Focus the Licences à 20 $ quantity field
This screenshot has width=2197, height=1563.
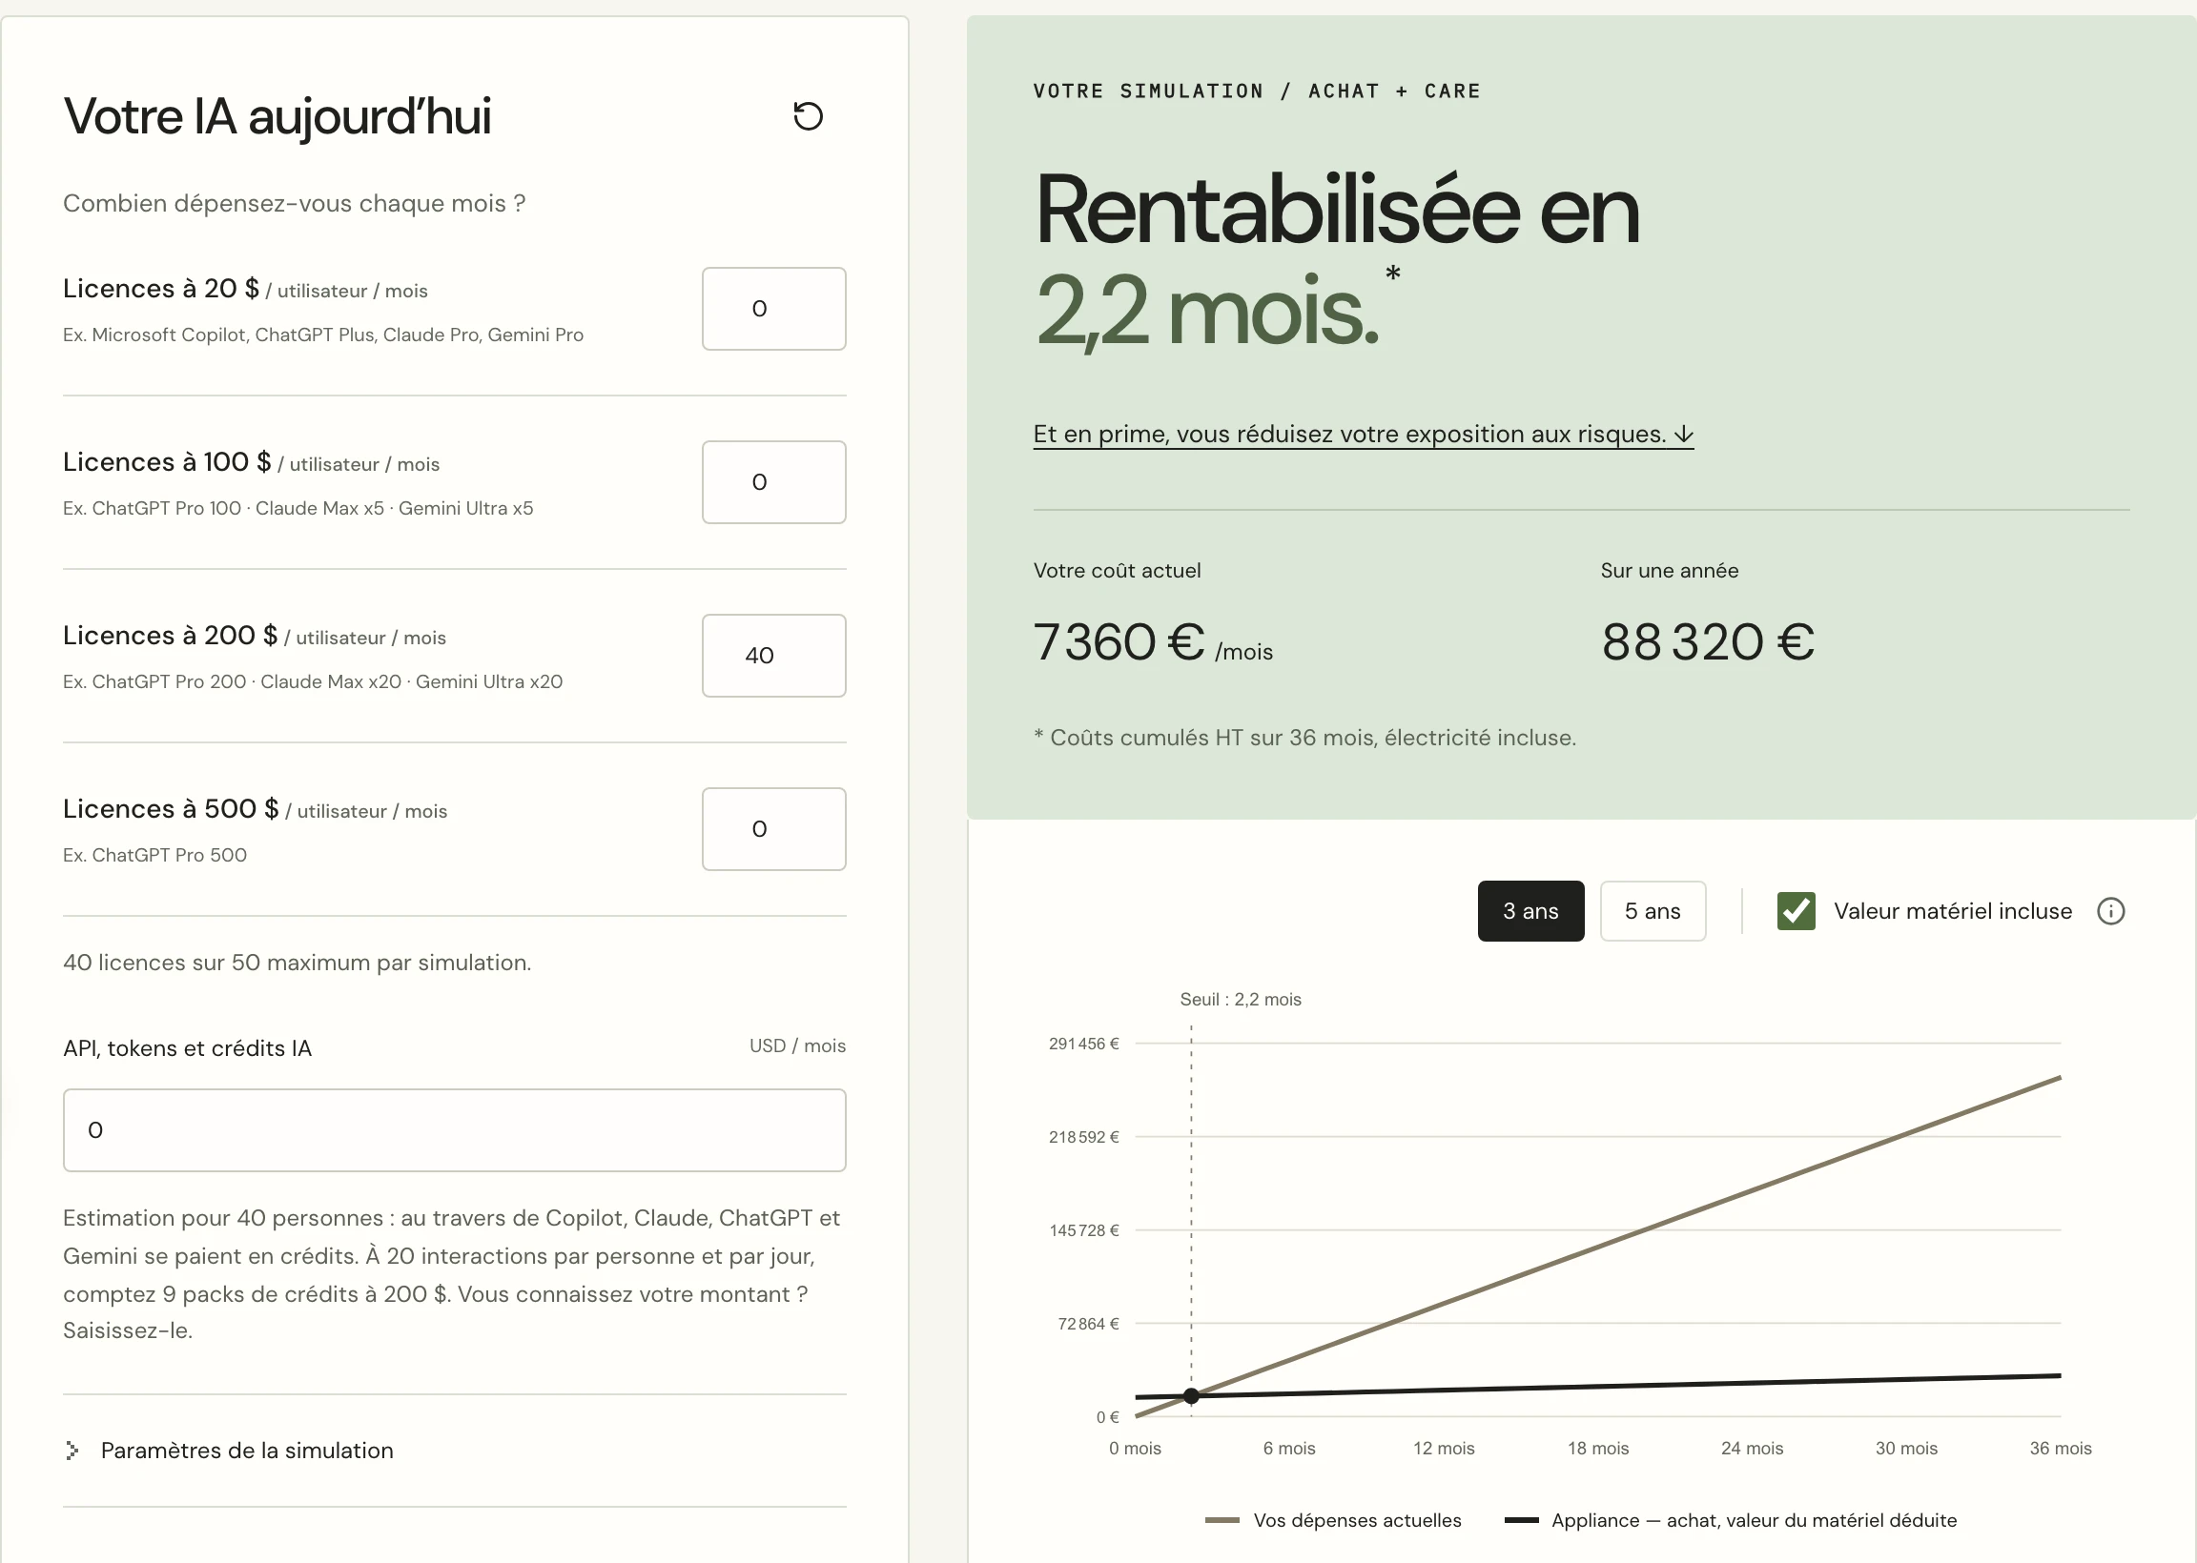point(773,308)
